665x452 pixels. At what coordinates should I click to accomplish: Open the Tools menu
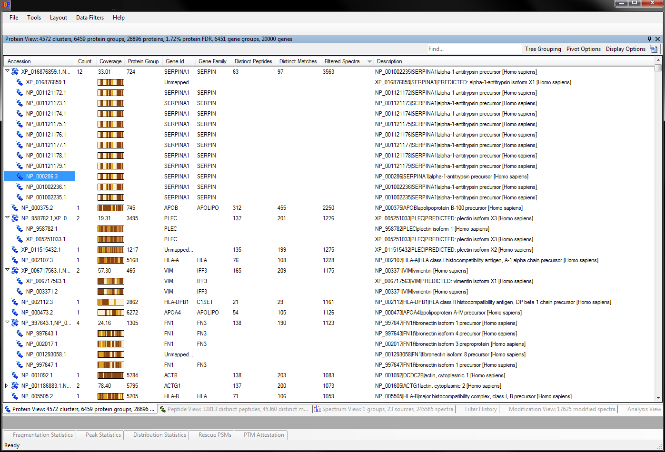34,18
